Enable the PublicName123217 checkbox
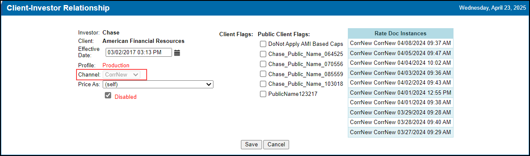Viewport: 530px width, 156px height. tap(263, 94)
